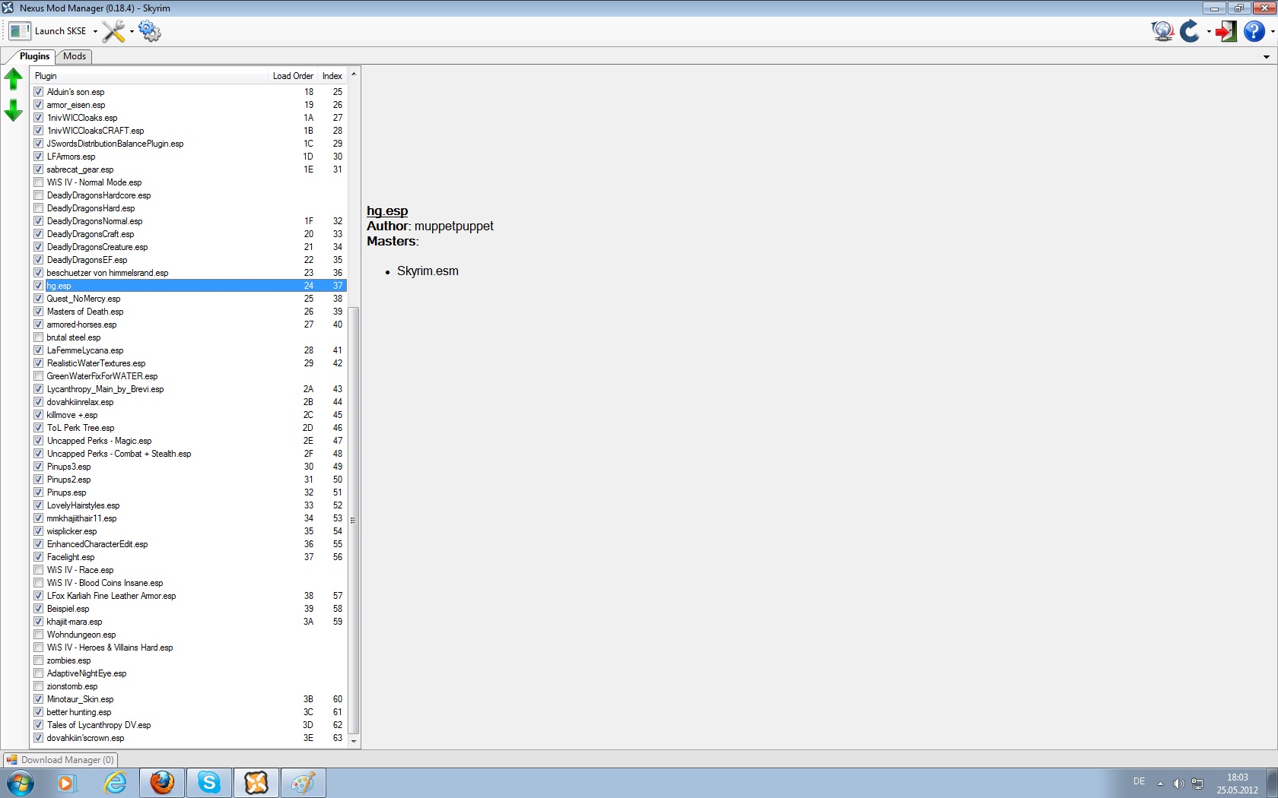The width and height of the screenshot is (1278, 798).
Task: Switch to the Mods tab
Action: [x=75, y=56]
